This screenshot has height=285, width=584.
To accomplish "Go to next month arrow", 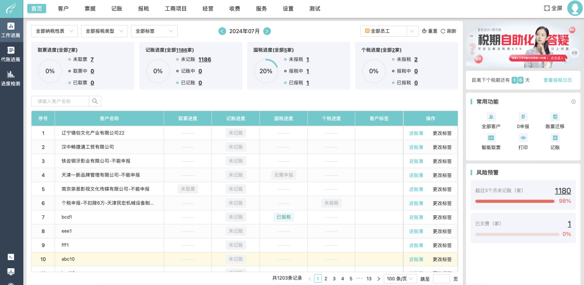I will point(267,31).
